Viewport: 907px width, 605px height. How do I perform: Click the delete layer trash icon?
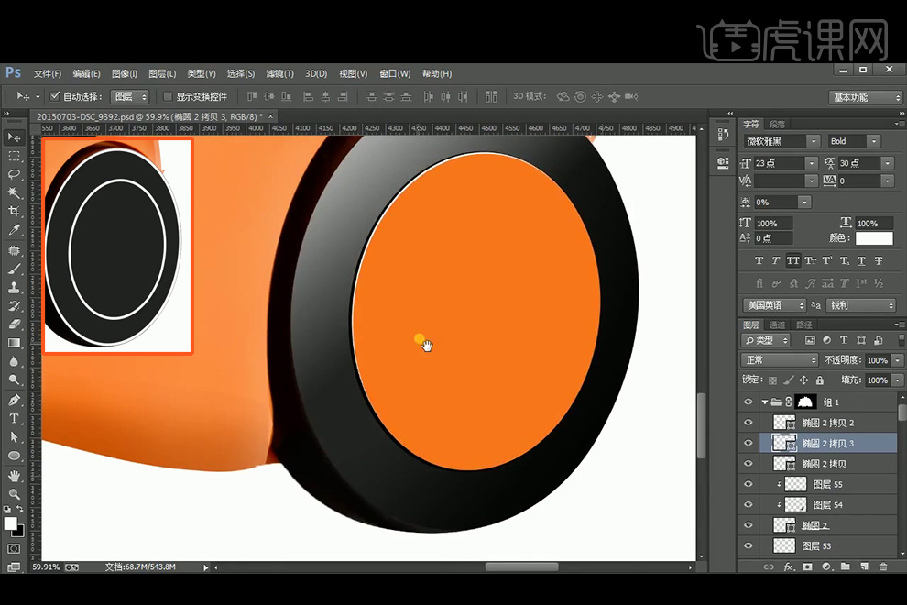pyautogui.click(x=882, y=567)
